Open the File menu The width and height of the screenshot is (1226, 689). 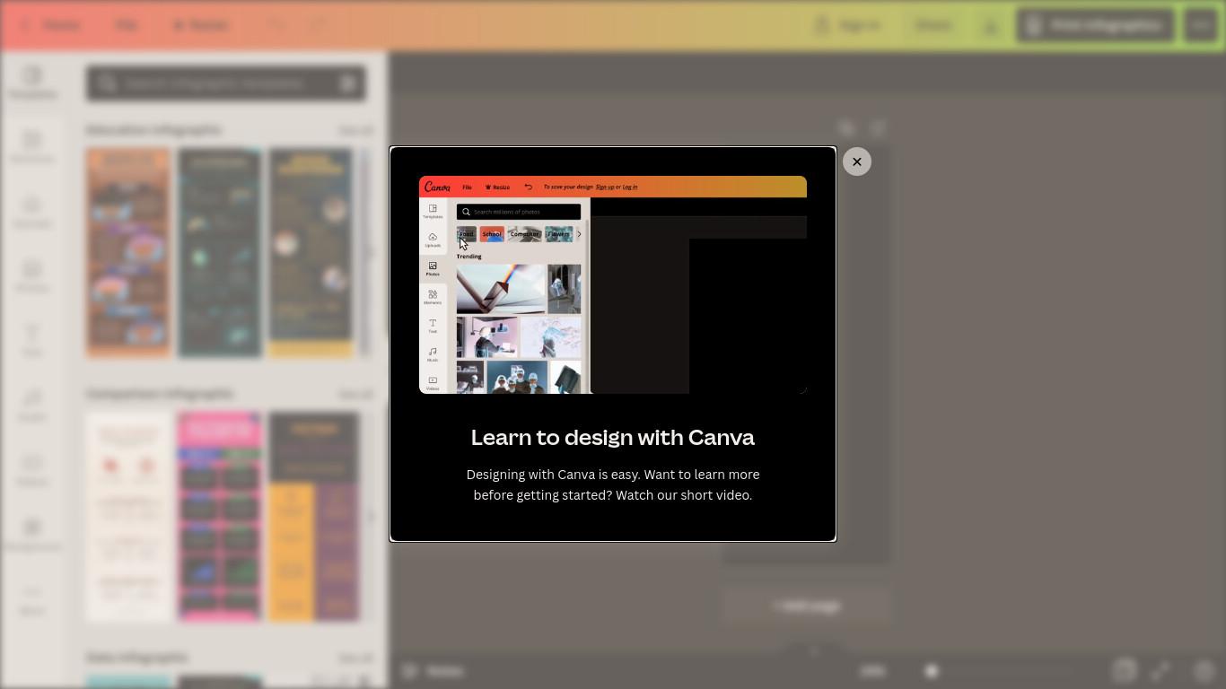point(126,25)
